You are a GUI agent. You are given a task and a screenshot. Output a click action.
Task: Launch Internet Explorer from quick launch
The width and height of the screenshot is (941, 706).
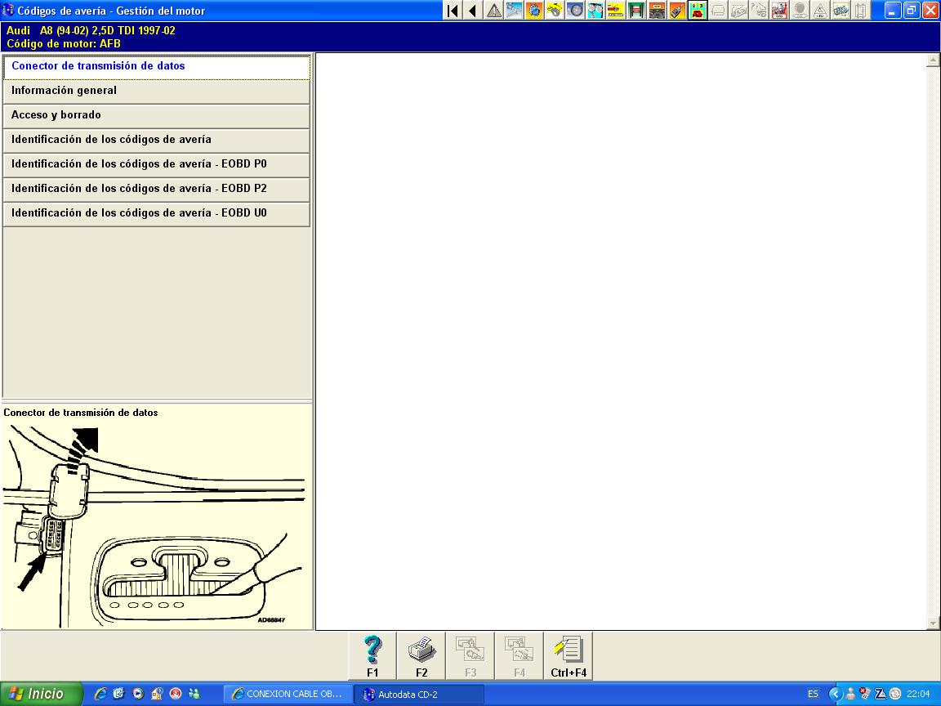coord(100,694)
